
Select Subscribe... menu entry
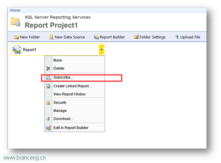[x=63, y=77]
